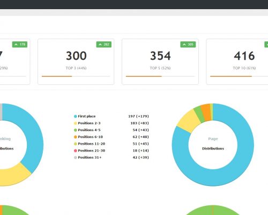268x215 pixels.
Task: Toggle the Positions 21-30 legend entry
Action: click(90, 150)
